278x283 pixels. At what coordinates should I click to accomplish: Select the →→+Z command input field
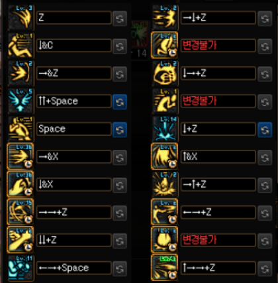click(74, 212)
